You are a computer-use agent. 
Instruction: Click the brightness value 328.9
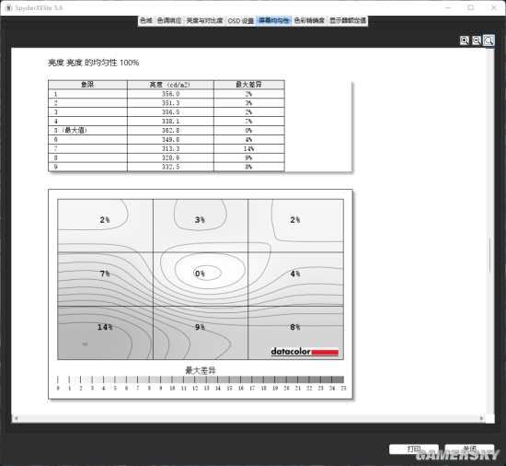pyautogui.click(x=170, y=157)
